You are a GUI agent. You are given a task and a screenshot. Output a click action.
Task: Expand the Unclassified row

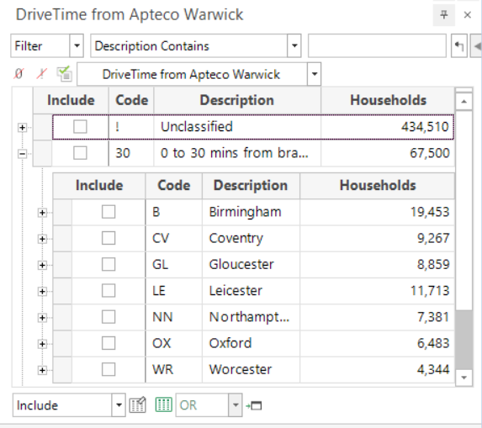pos(22,127)
